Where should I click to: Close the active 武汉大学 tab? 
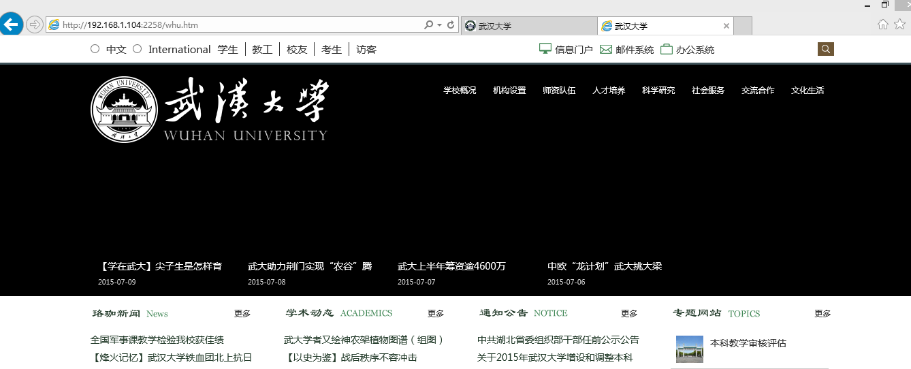pos(726,26)
